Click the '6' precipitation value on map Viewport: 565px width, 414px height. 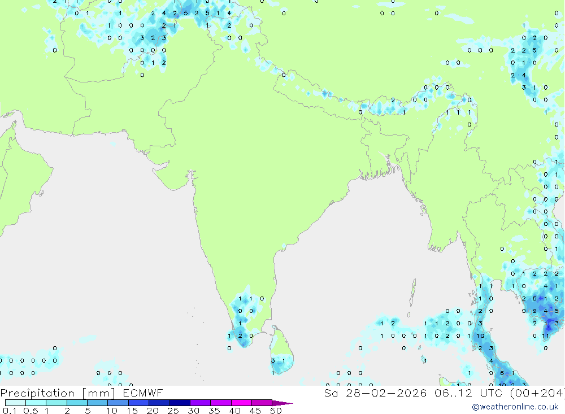coord(502,373)
